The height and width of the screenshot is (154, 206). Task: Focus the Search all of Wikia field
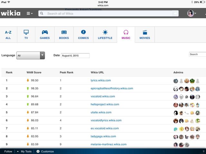pos(108,13)
